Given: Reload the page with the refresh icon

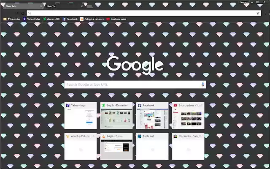Looking at the screenshot, I should (17, 13).
